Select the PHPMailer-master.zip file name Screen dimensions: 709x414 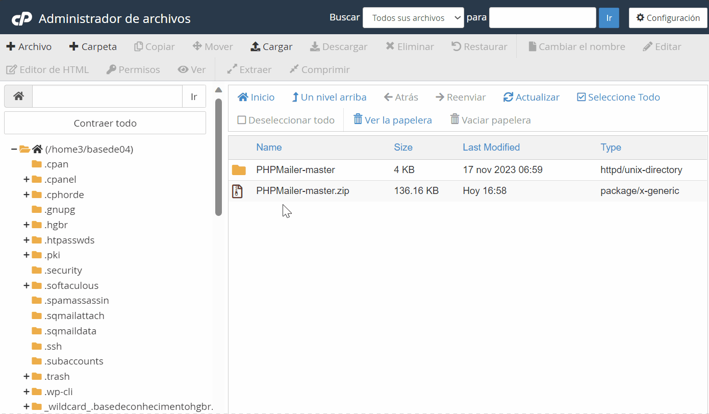[302, 191]
